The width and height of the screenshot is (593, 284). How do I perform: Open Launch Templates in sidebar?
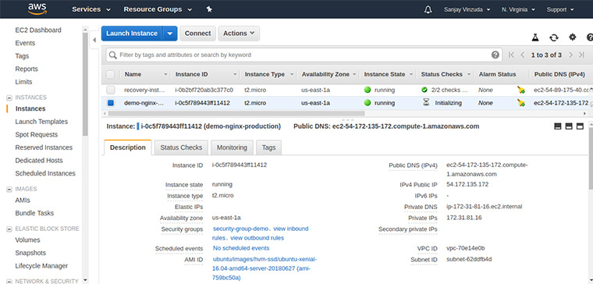click(x=41, y=122)
